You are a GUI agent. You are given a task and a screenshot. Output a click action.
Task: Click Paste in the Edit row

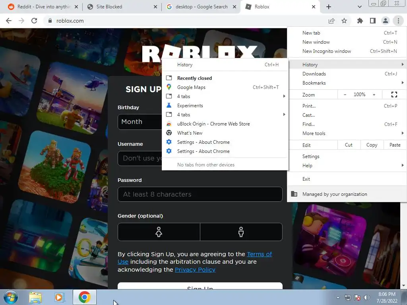(395, 145)
